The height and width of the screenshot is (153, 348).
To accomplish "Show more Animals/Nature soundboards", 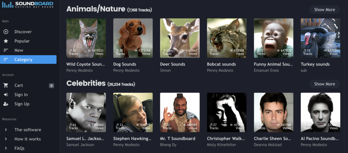I will tap(325, 10).
